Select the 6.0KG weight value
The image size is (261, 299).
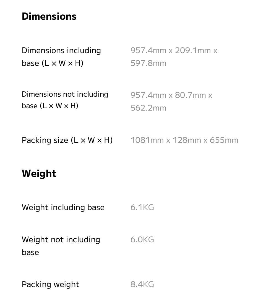[142, 239]
